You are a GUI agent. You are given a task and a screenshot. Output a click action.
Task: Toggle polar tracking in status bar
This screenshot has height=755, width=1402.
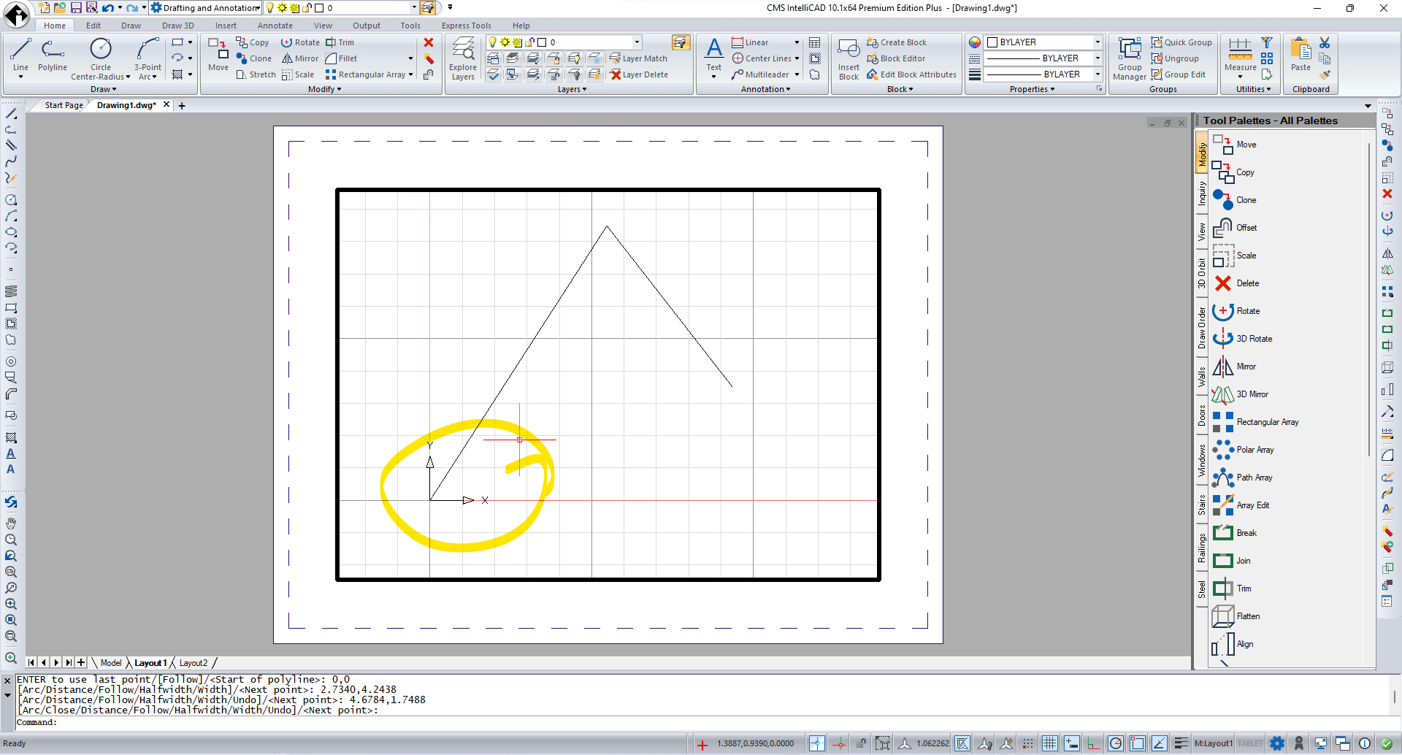1115,743
